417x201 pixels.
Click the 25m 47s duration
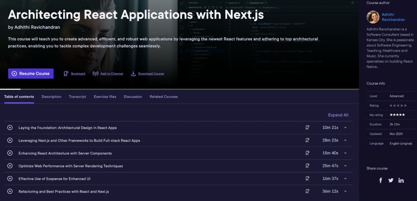(330, 166)
